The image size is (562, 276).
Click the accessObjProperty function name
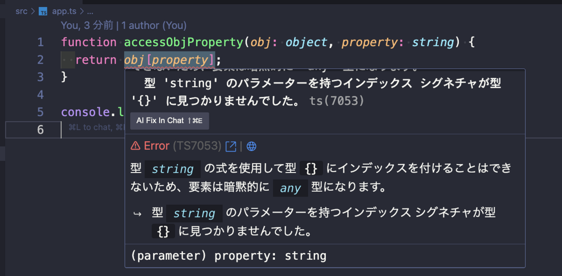[184, 43]
